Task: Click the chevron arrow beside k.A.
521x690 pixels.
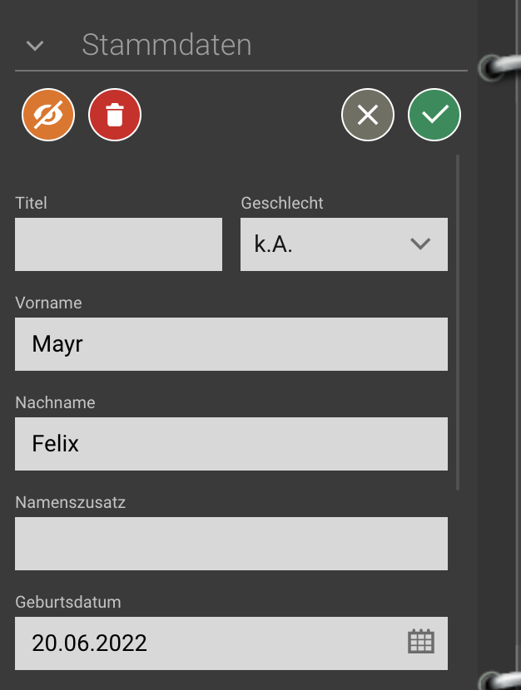Action: (x=420, y=244)
